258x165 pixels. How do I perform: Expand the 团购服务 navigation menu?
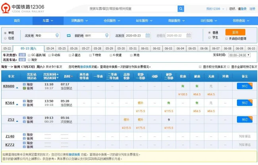(x=79, y=21)
